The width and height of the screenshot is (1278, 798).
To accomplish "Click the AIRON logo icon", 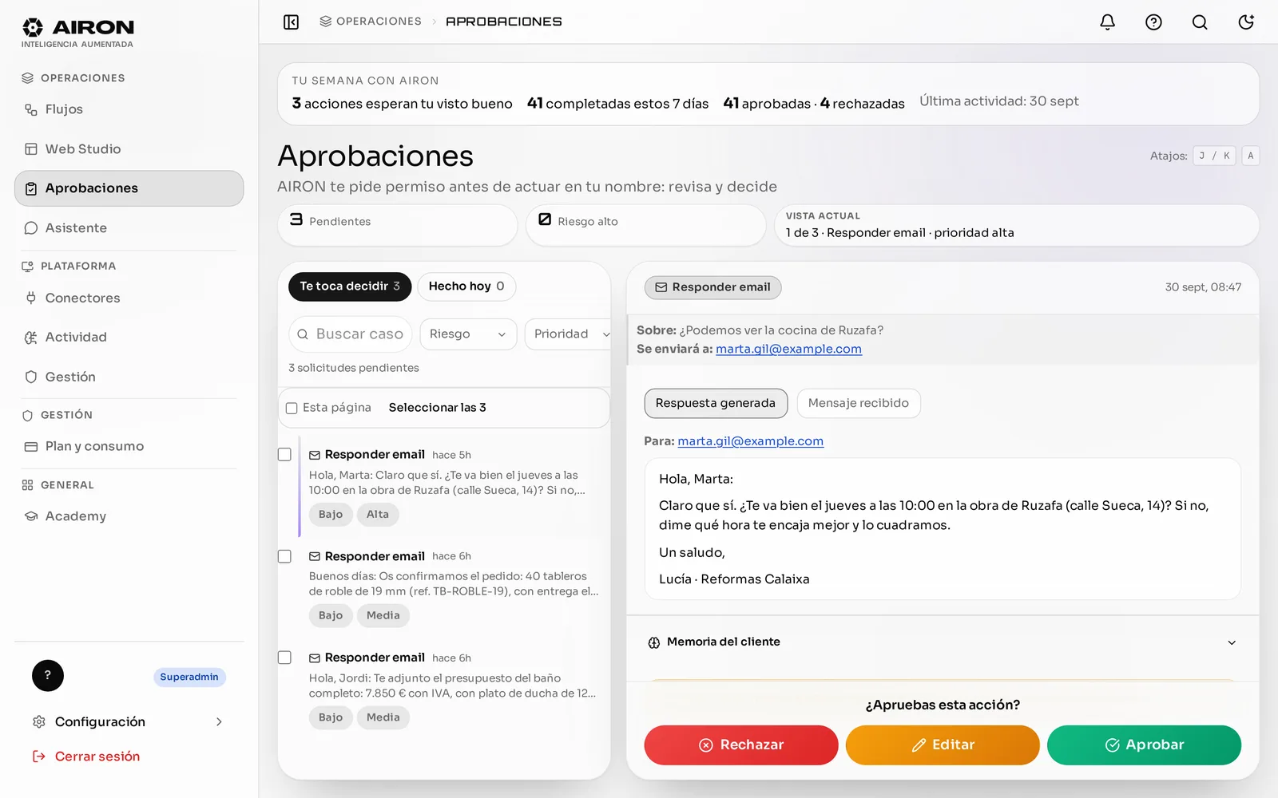I will [x=33, y=27].
